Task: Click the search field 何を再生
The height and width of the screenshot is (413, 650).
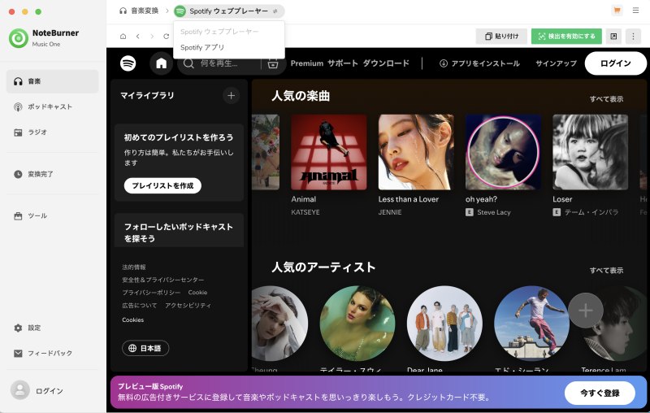Action: 219,63
